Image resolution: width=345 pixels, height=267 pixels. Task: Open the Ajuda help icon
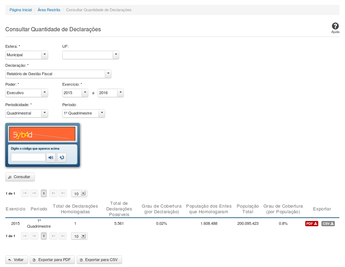335,27
